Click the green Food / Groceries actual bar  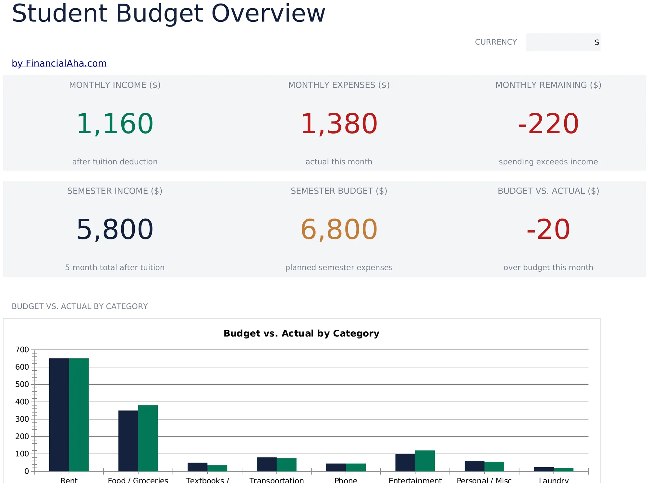(148, 438)
